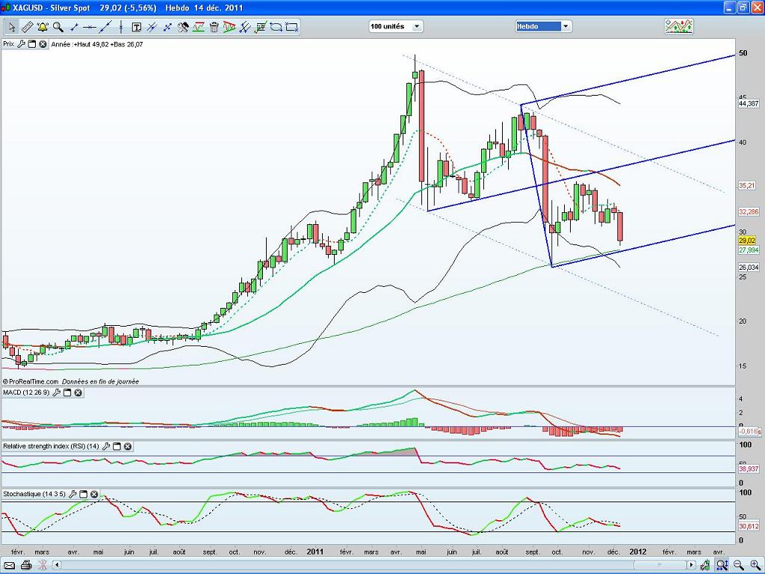Screen dimensions: 765x574
Task: Click the Prix panel label
Action: click(x=8, y=44)
